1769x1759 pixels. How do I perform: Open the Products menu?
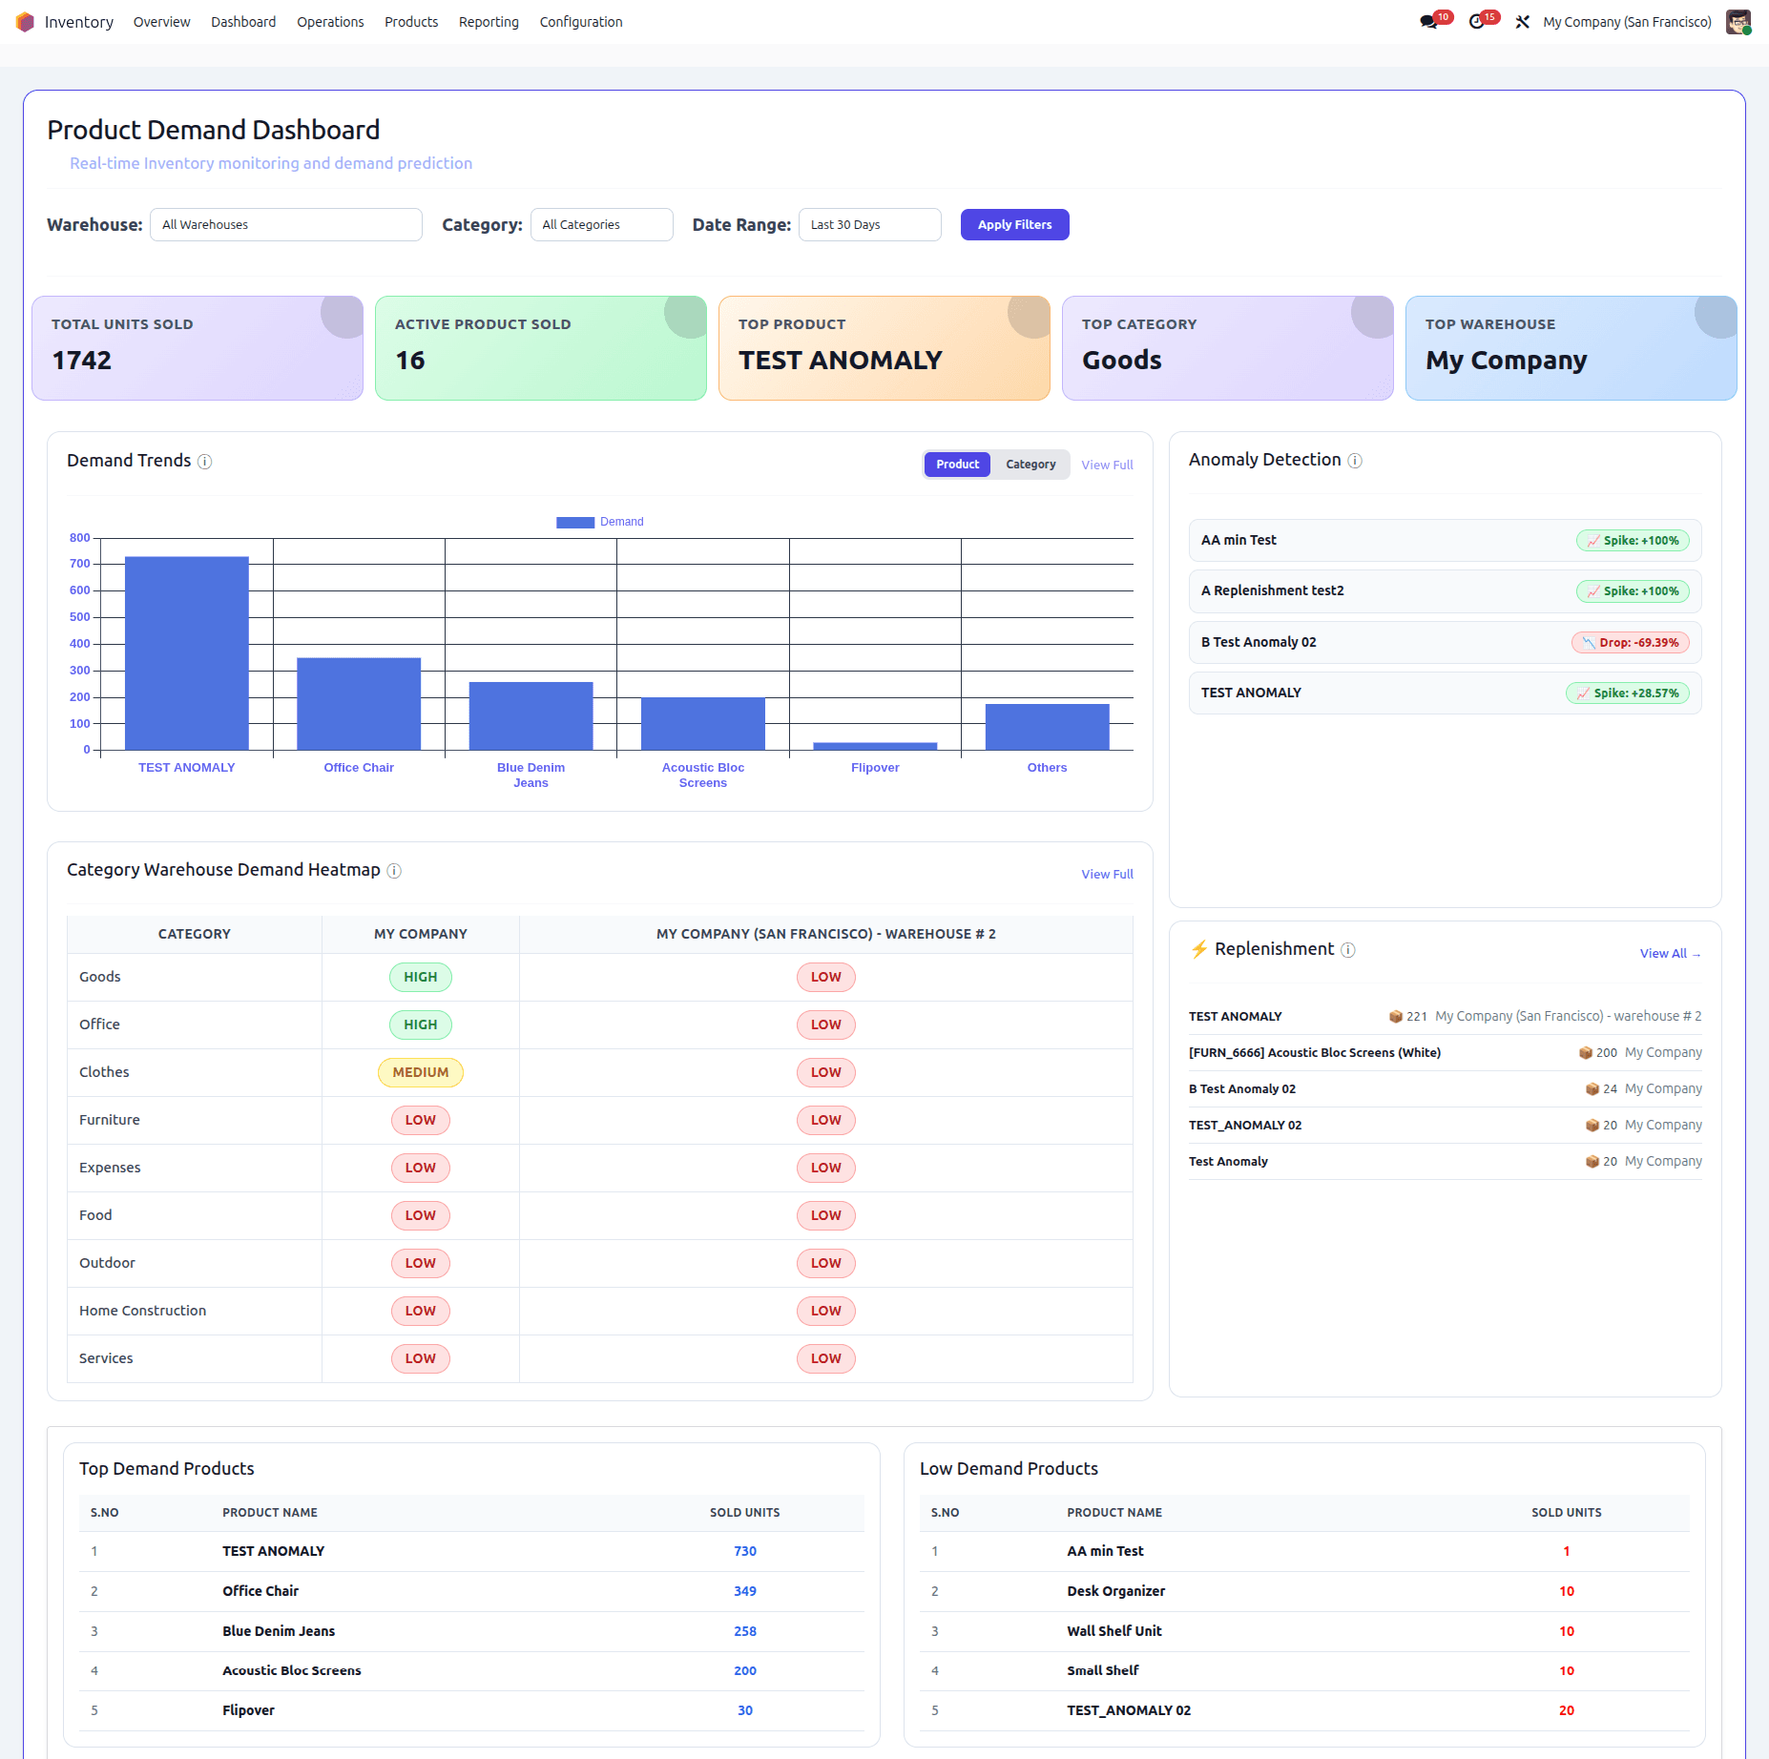point(411,22)
